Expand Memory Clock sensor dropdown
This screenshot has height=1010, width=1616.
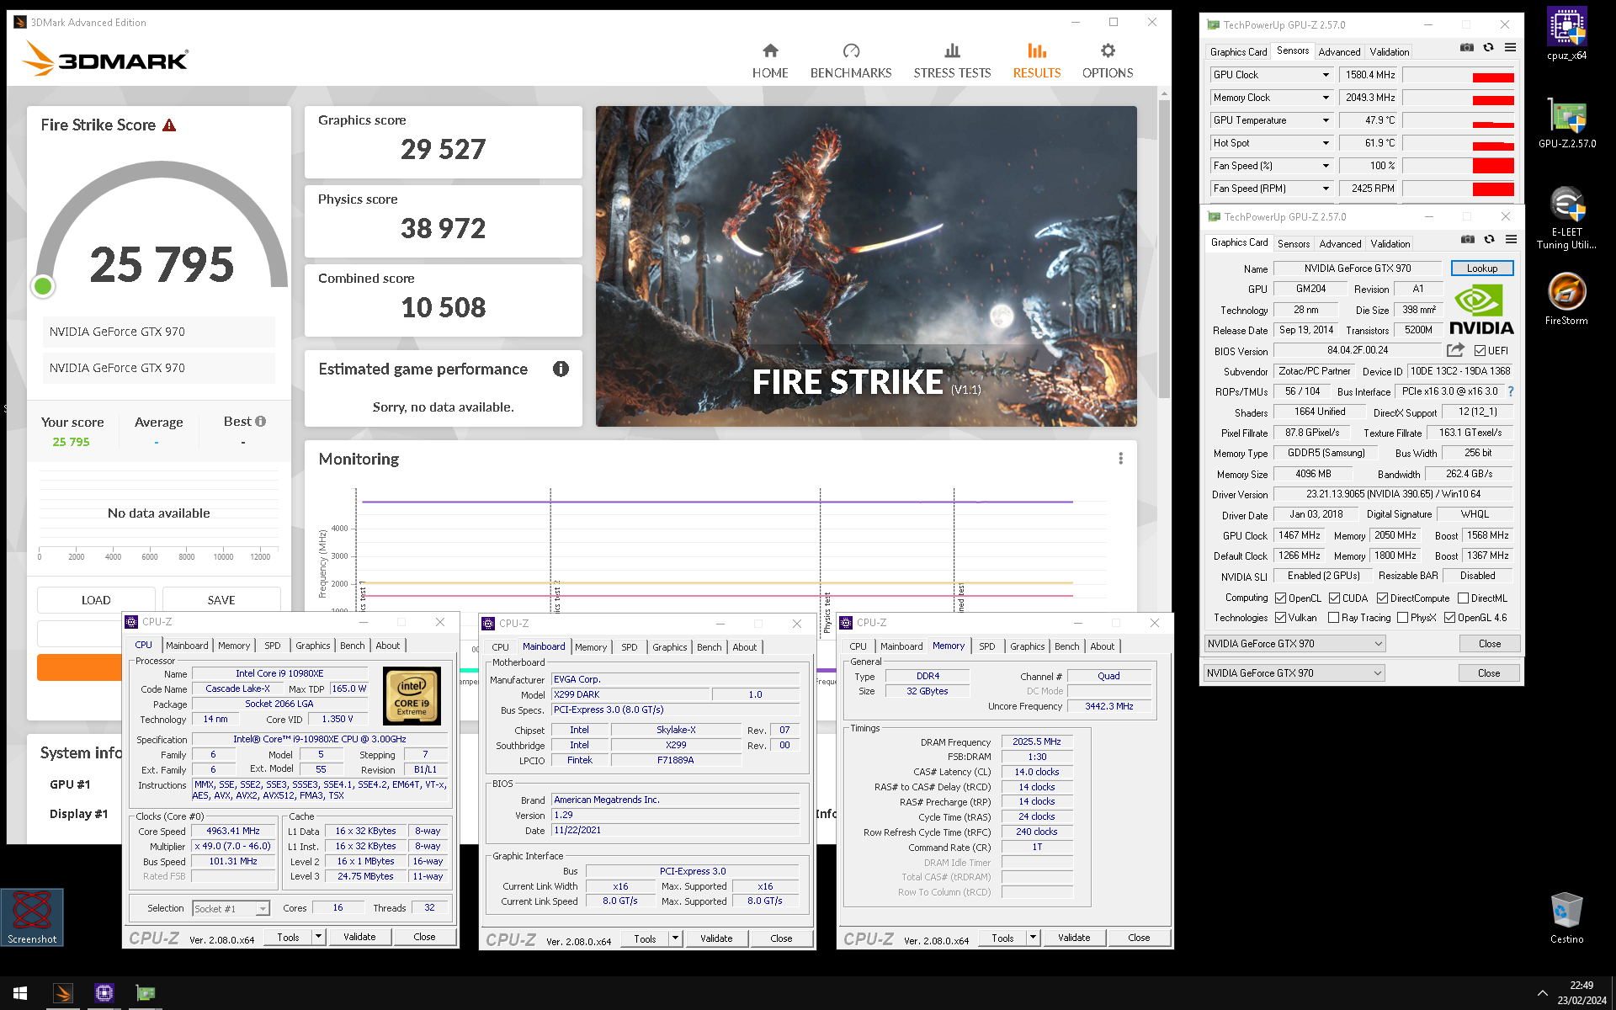click(1326, 98)
